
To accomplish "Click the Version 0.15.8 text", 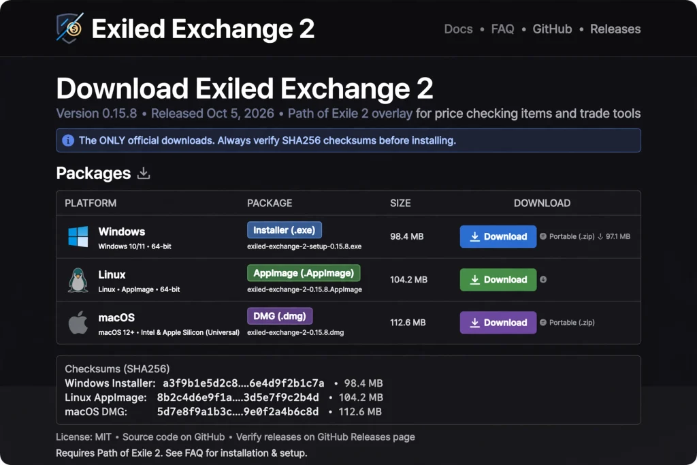I will 97,114.
